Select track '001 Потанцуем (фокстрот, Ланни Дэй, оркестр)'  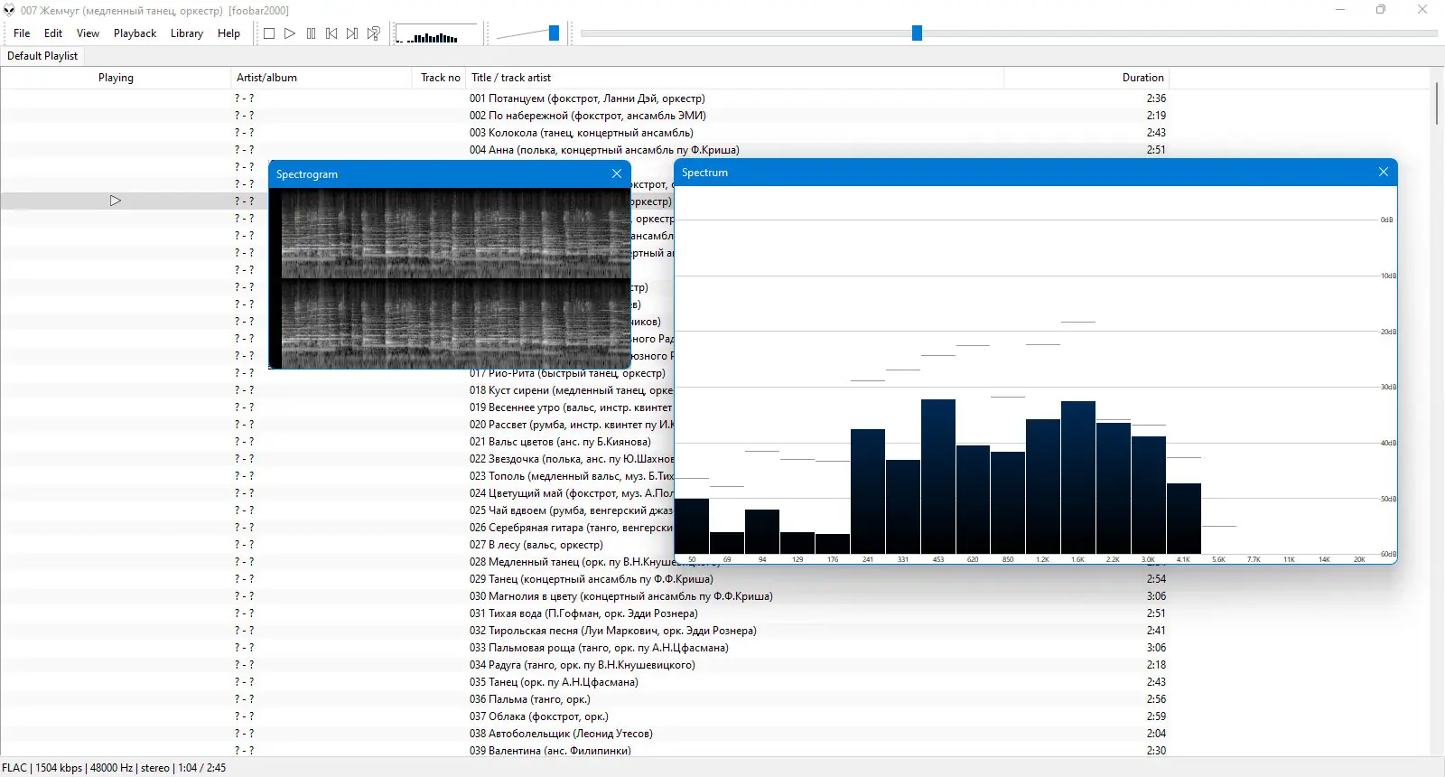(587, 98)
